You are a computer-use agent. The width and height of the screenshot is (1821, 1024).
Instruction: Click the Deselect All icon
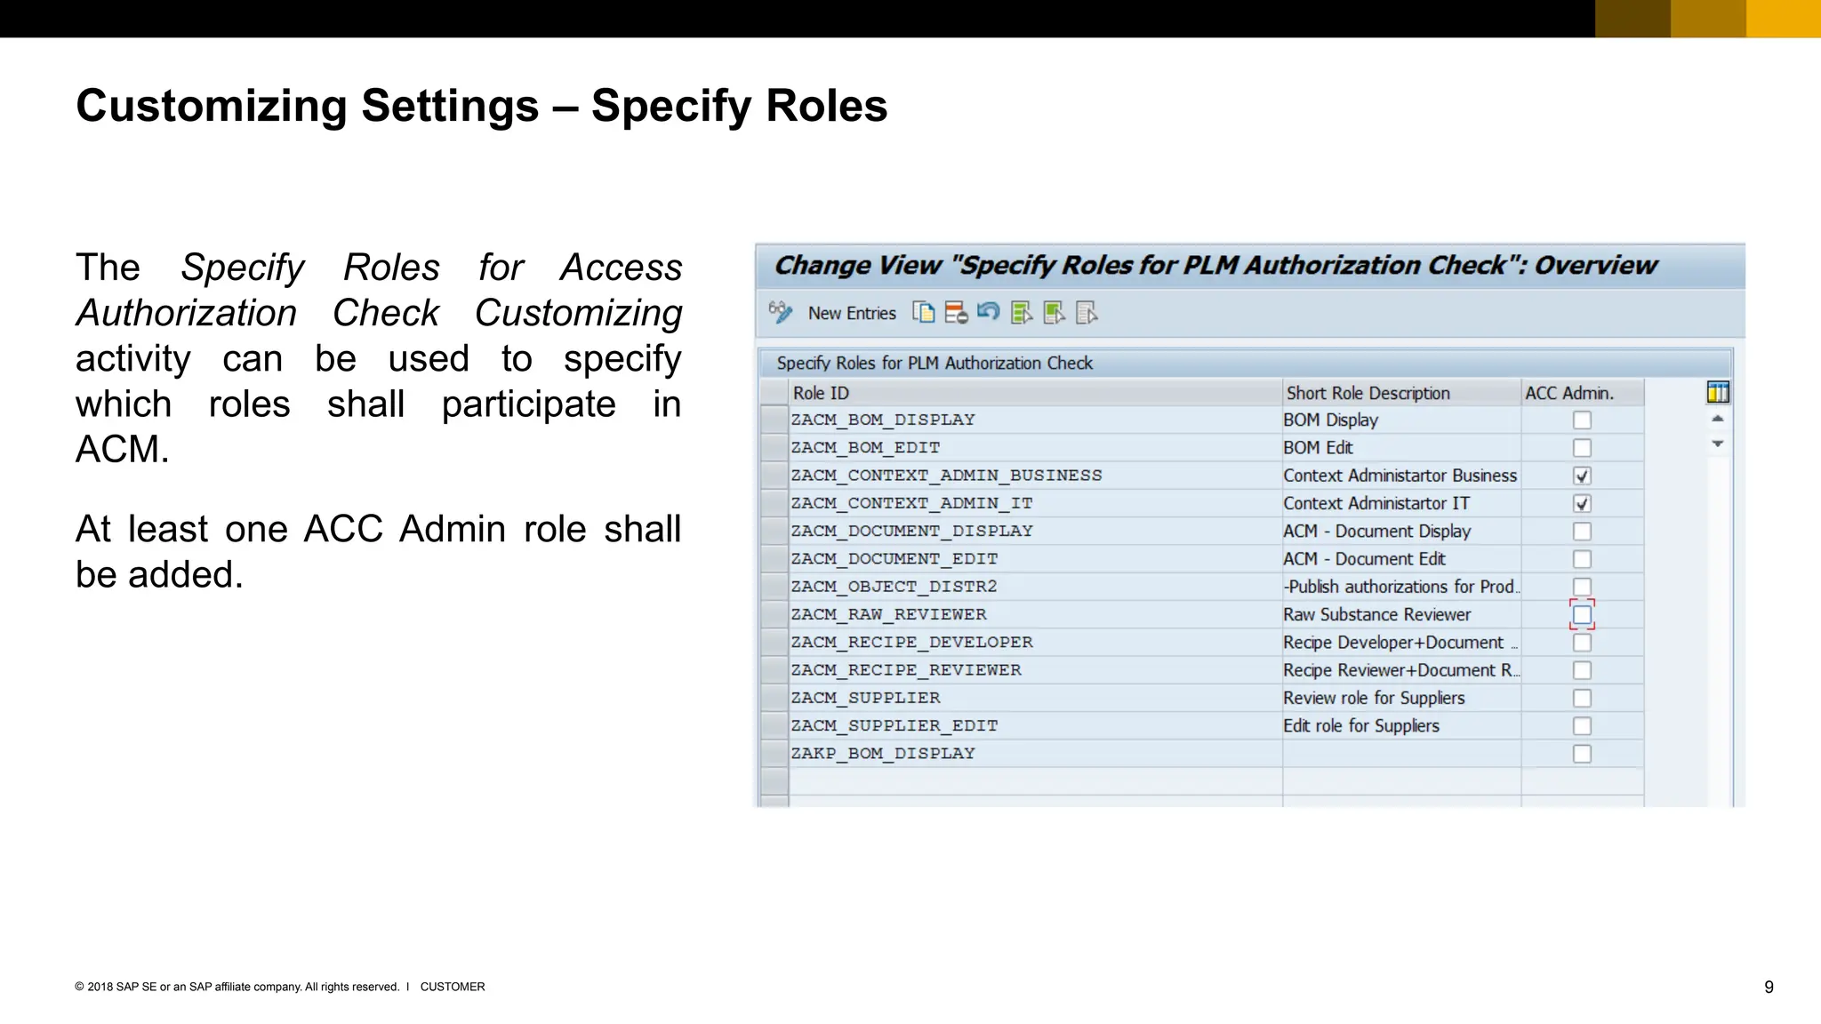tap(1087, 313)
